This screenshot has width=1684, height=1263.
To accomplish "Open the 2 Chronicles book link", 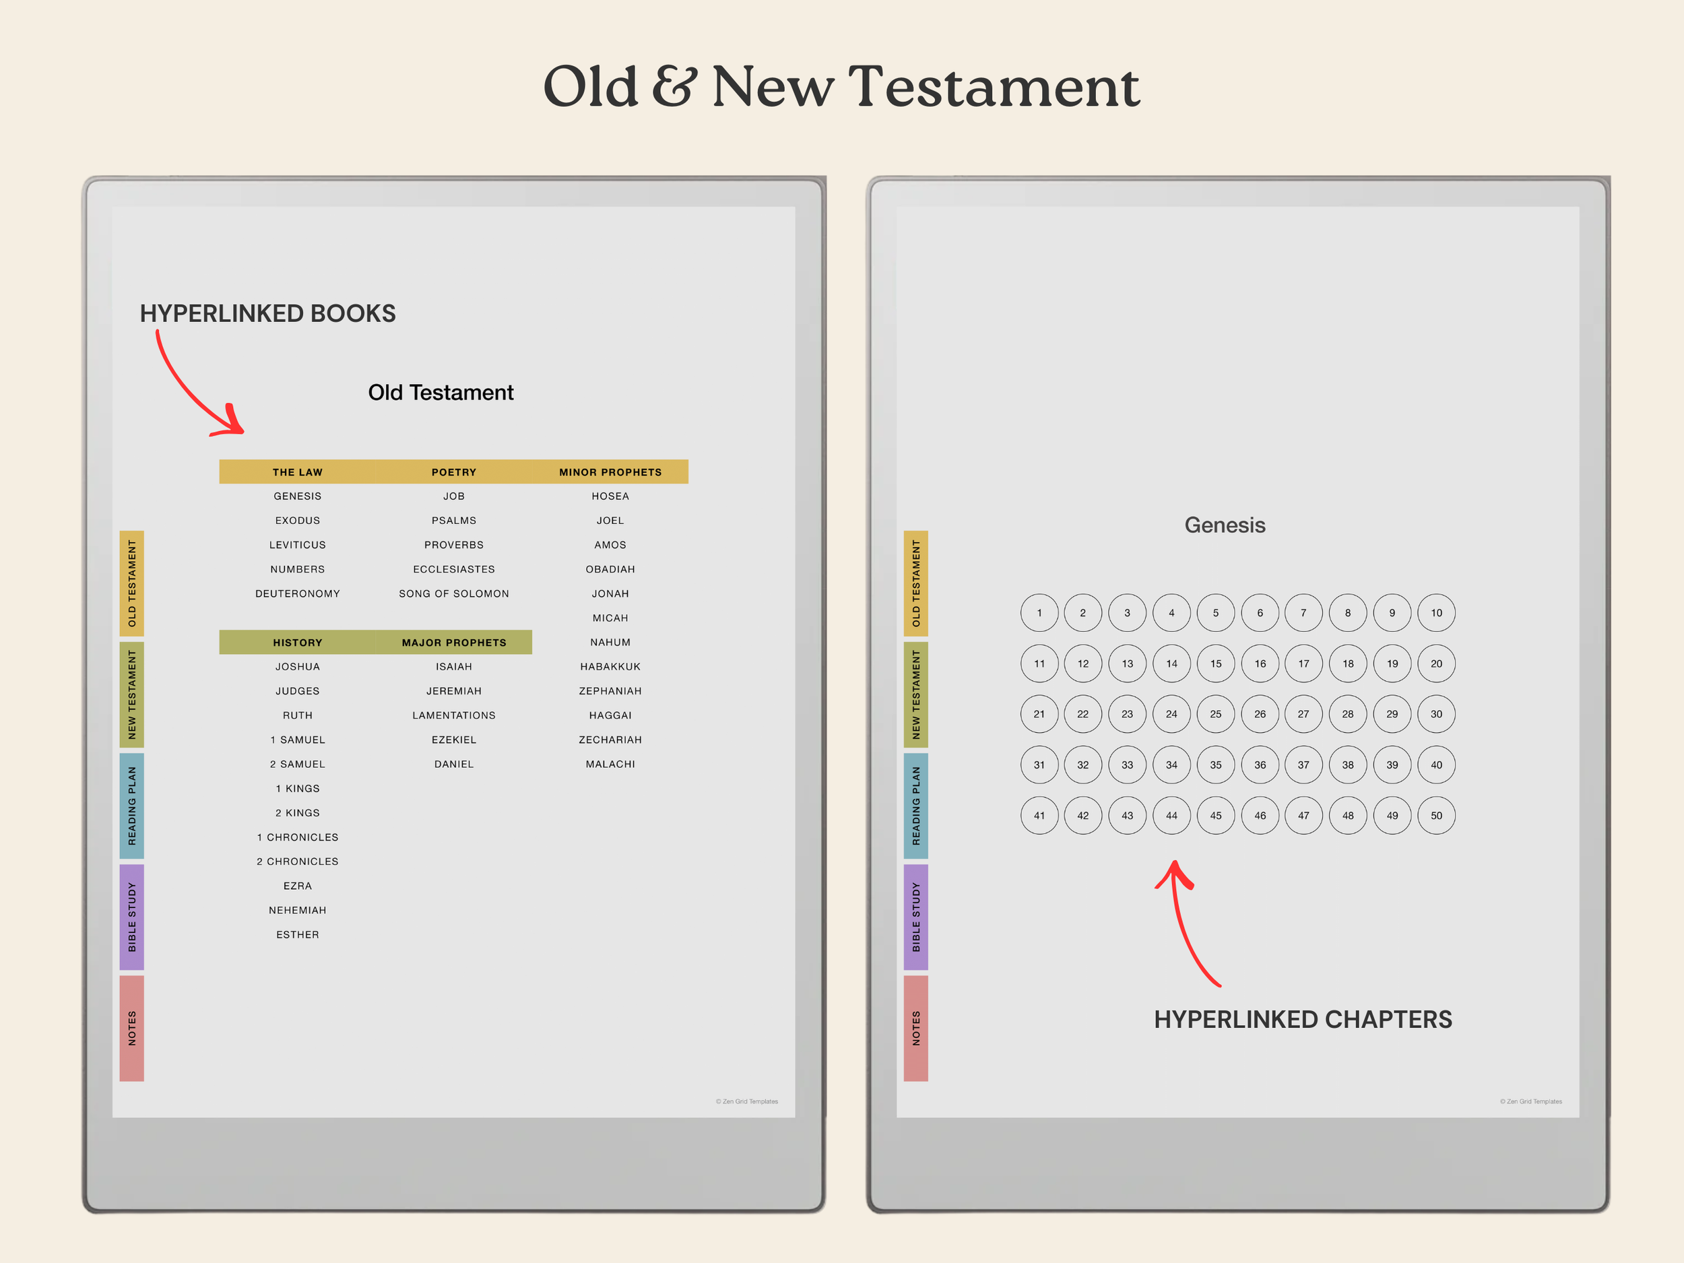I will (298, 862).
